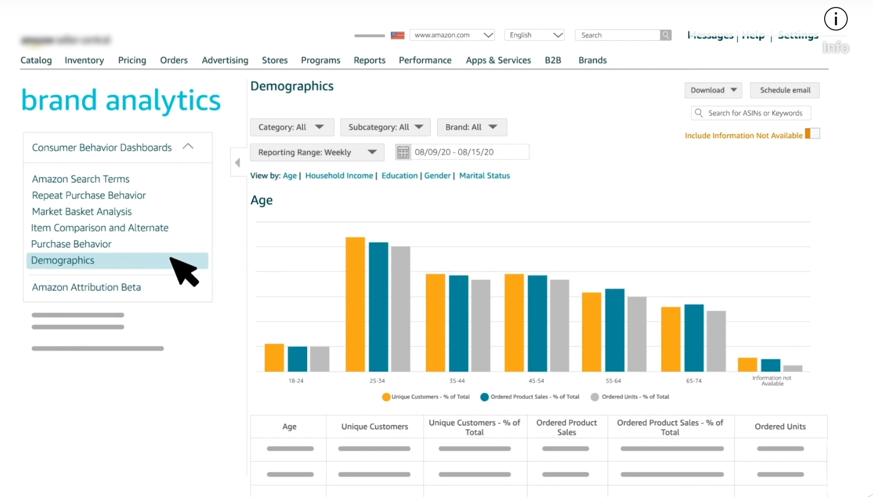This screenshot has height=497, width=873.
Task: View demographics by Age
Action: click(x=289, y=176)
